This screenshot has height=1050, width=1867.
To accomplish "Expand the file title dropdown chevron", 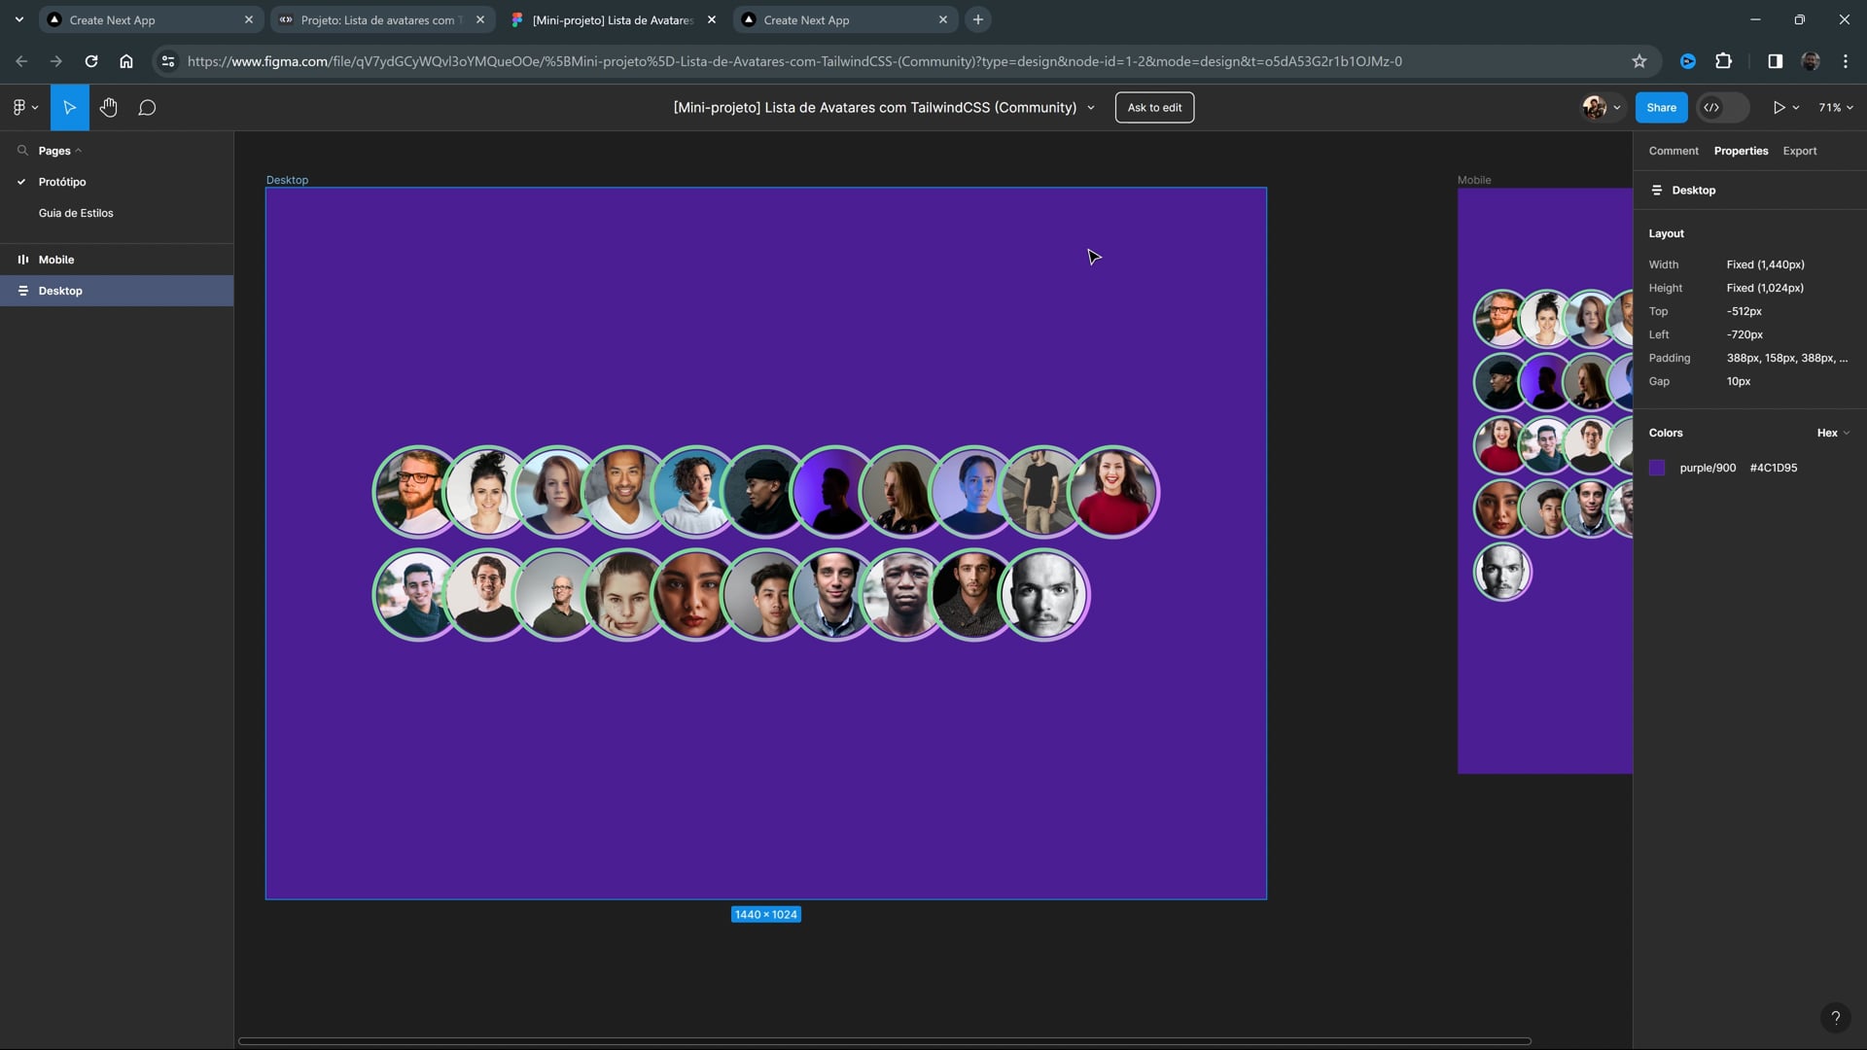I will (x=1091, y=108).
